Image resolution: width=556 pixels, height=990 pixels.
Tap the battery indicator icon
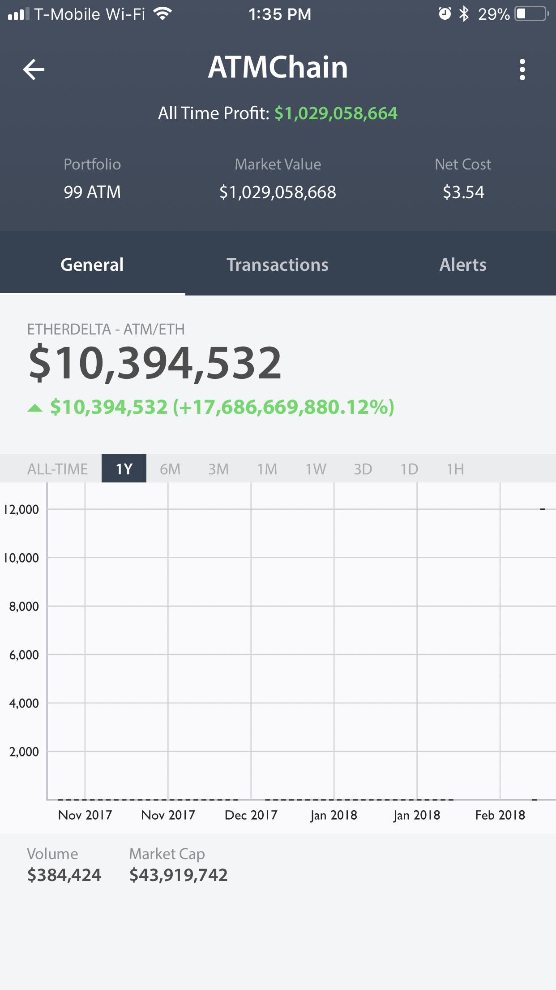pyautogui.click(x=532, y=14)
